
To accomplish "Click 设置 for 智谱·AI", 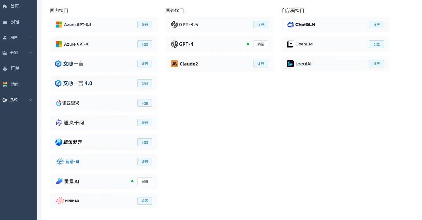I will click(145, 162).
